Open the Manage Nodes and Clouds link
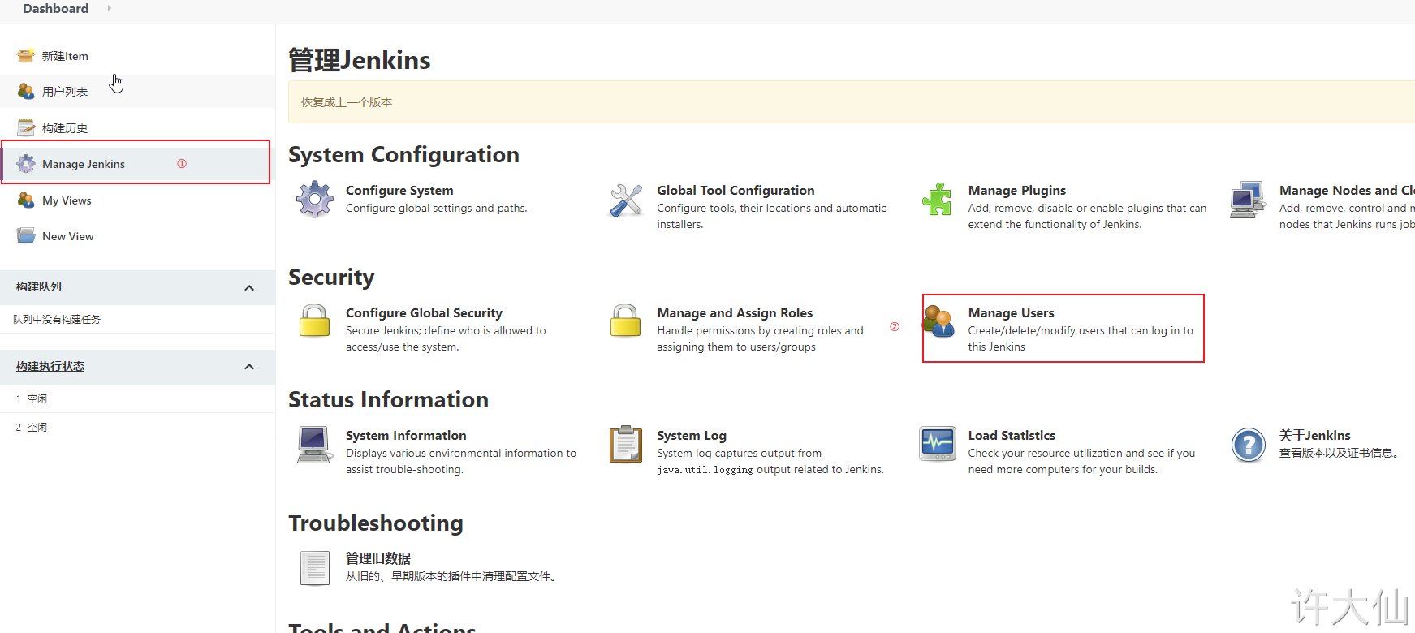This screenshot has width=1415, height=633. tap(1347, 190)
